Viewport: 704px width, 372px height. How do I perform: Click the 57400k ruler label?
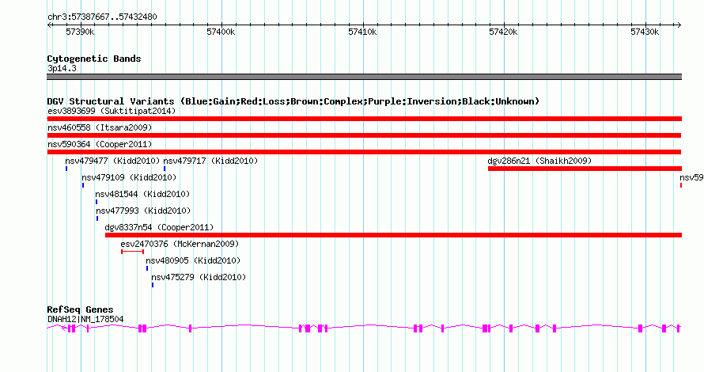221,32
